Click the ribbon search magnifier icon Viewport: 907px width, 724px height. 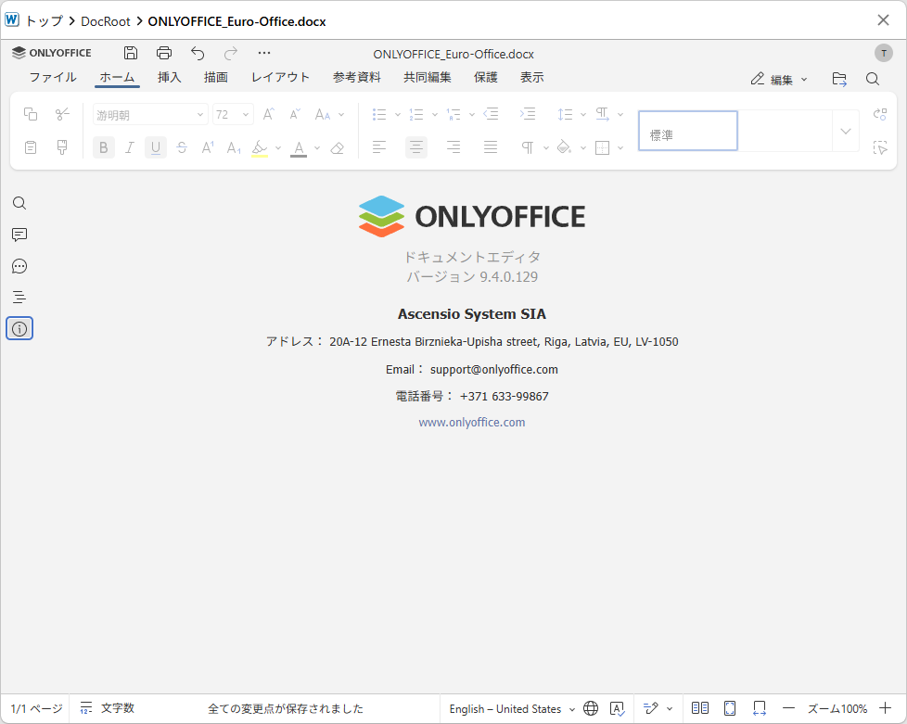click(873, 79)
